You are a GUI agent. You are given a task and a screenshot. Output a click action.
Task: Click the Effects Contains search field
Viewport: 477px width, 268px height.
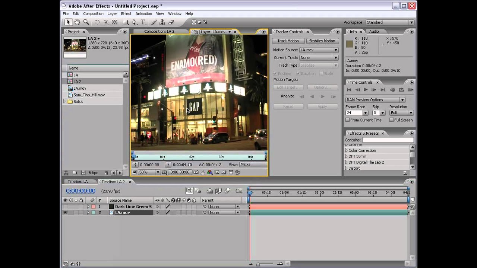click(x=388, y=140)
